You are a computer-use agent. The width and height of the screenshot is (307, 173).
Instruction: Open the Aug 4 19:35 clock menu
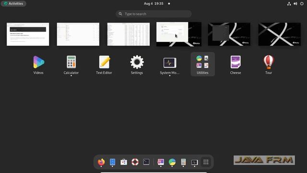point(153,3)
